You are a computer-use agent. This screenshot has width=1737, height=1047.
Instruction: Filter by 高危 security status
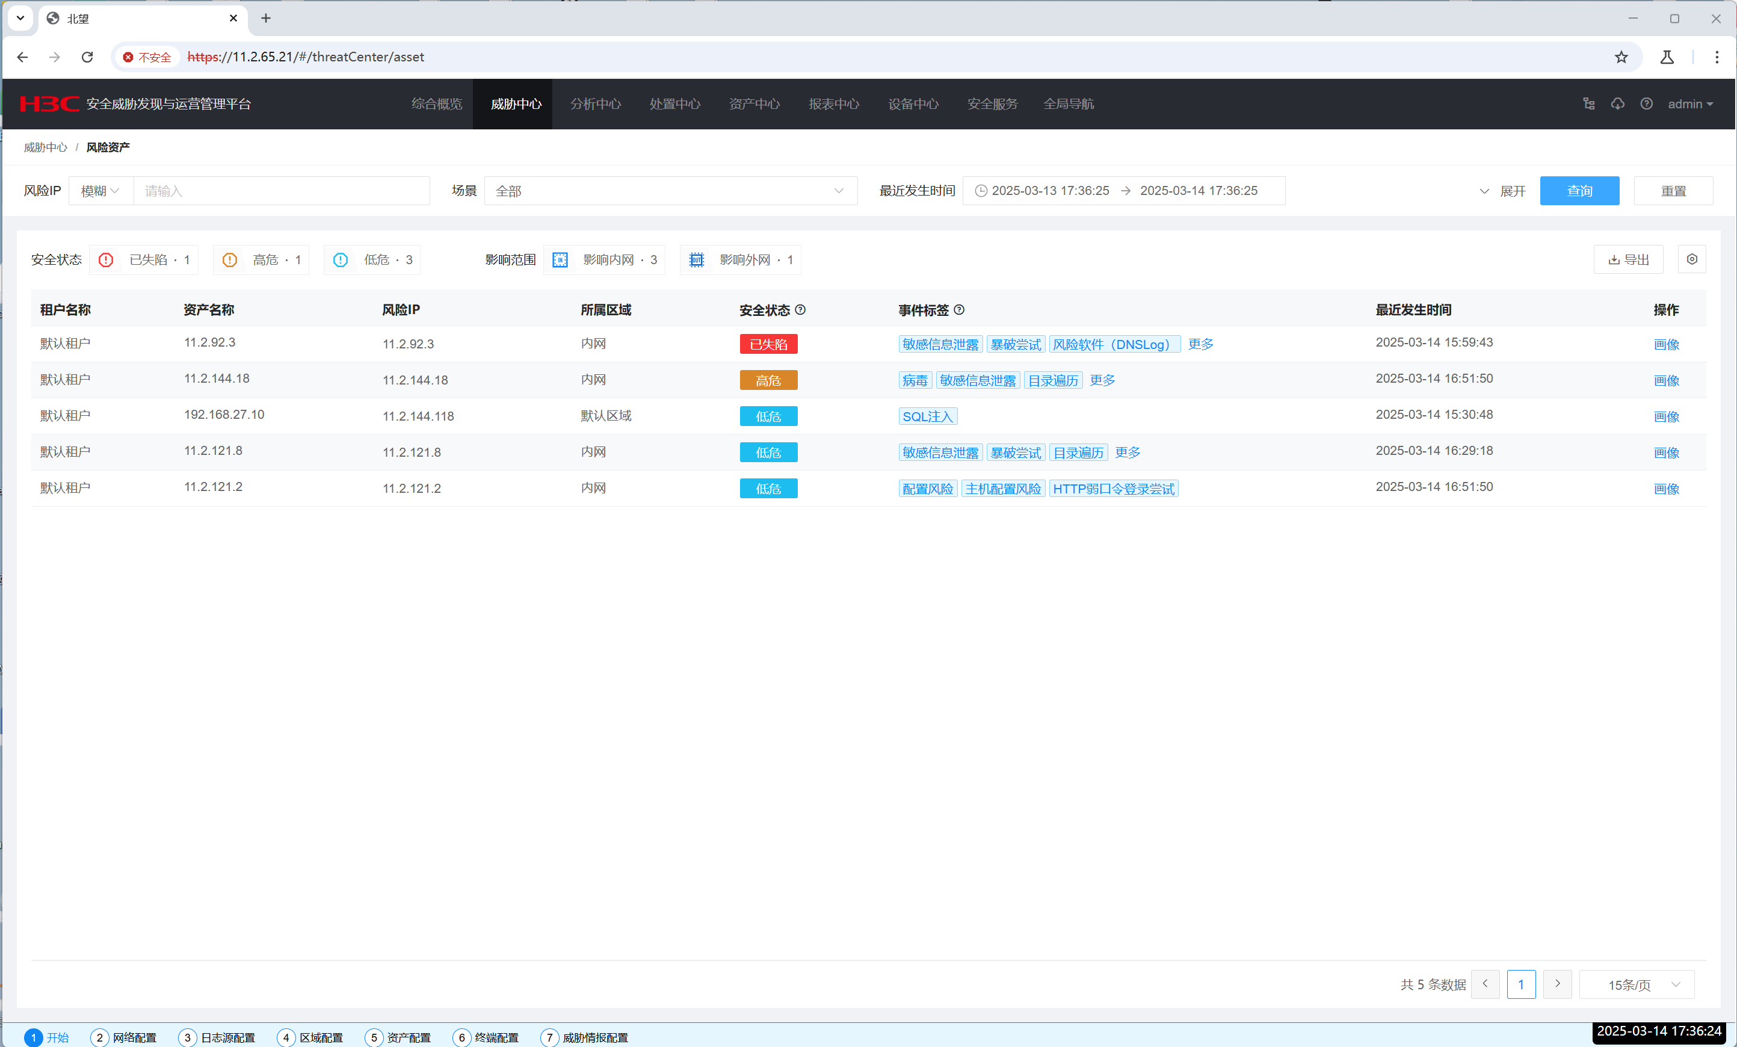(262, 259)
